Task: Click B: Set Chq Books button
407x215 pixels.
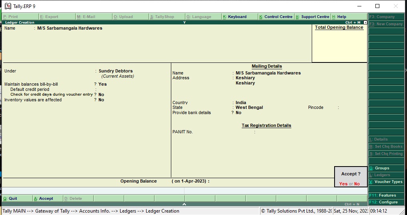Action: tap(386, 147)
